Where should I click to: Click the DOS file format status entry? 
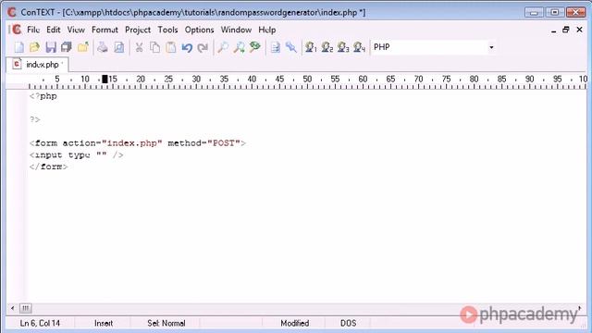click(x=348, y=323)
